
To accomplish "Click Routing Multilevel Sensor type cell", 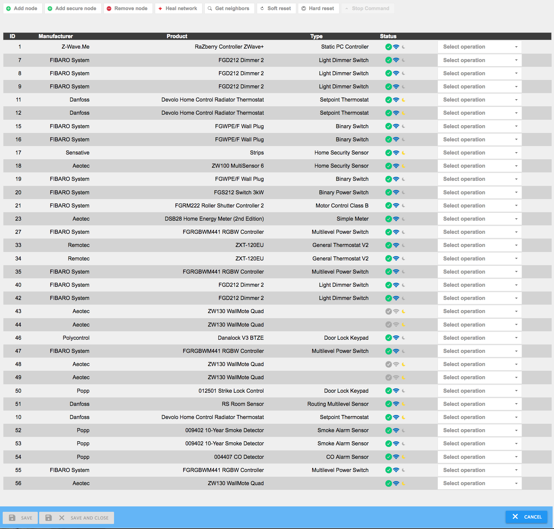I will (x=338, y=404).
